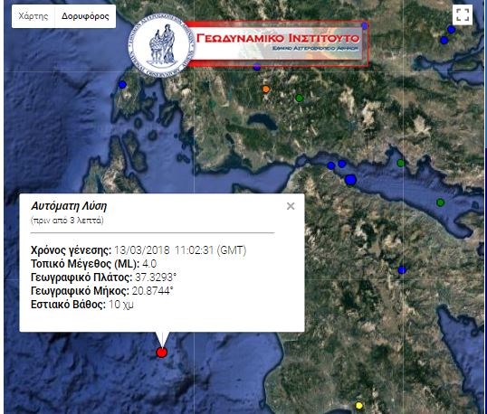Toggle fullscreen map view
Viewport: 487px width, 414px height.
point(463,14)
